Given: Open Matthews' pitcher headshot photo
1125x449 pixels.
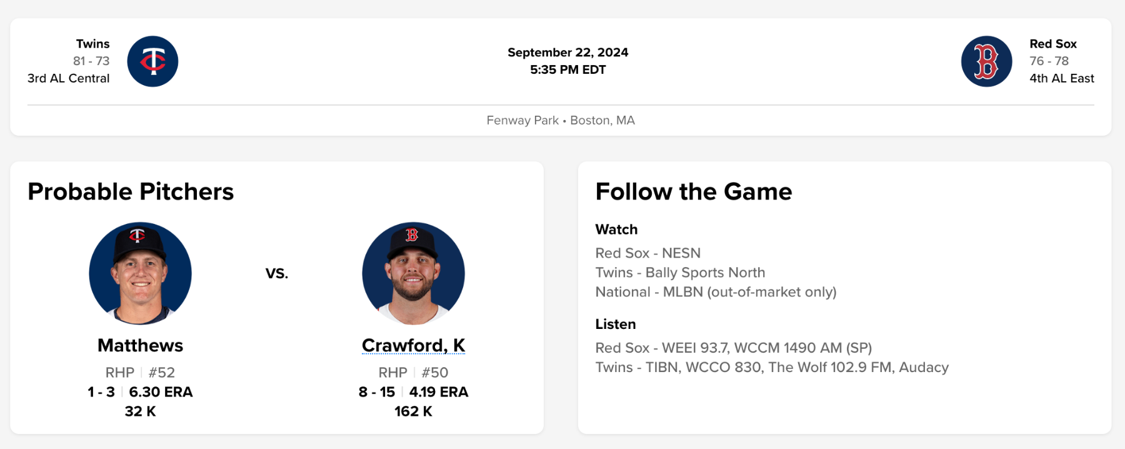Looking at the screenshot, I should [x=140, y=273].
